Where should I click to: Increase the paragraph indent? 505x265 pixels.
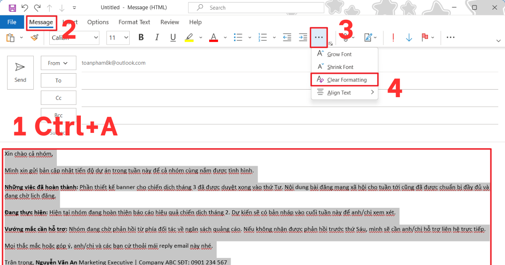point(303,37)
